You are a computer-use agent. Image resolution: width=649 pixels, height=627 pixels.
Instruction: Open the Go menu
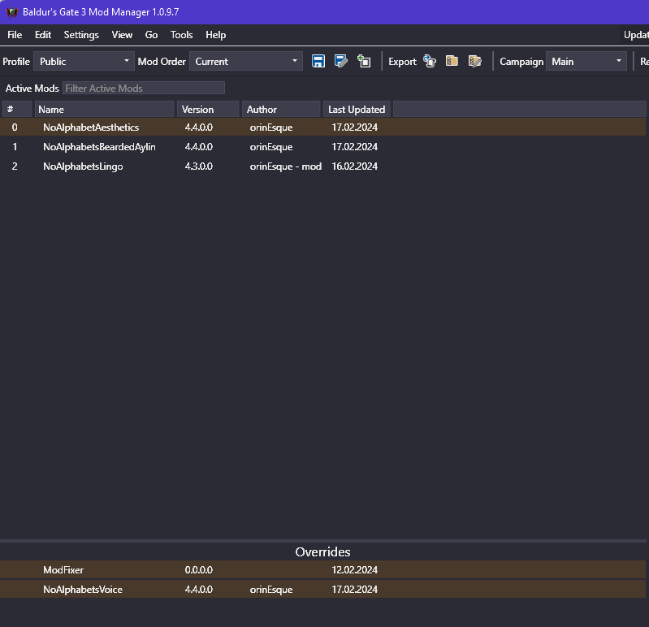coord(151,35)
